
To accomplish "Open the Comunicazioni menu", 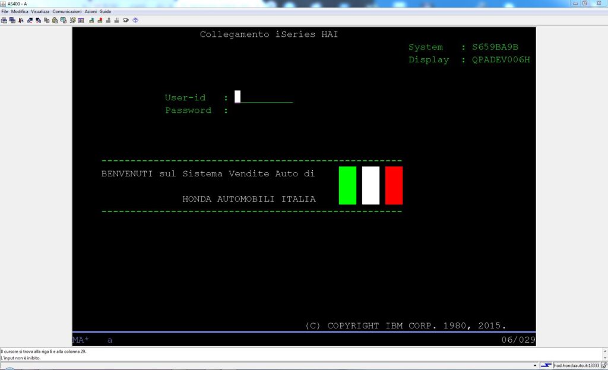I will pyautogui.click(x=66, y=12).
